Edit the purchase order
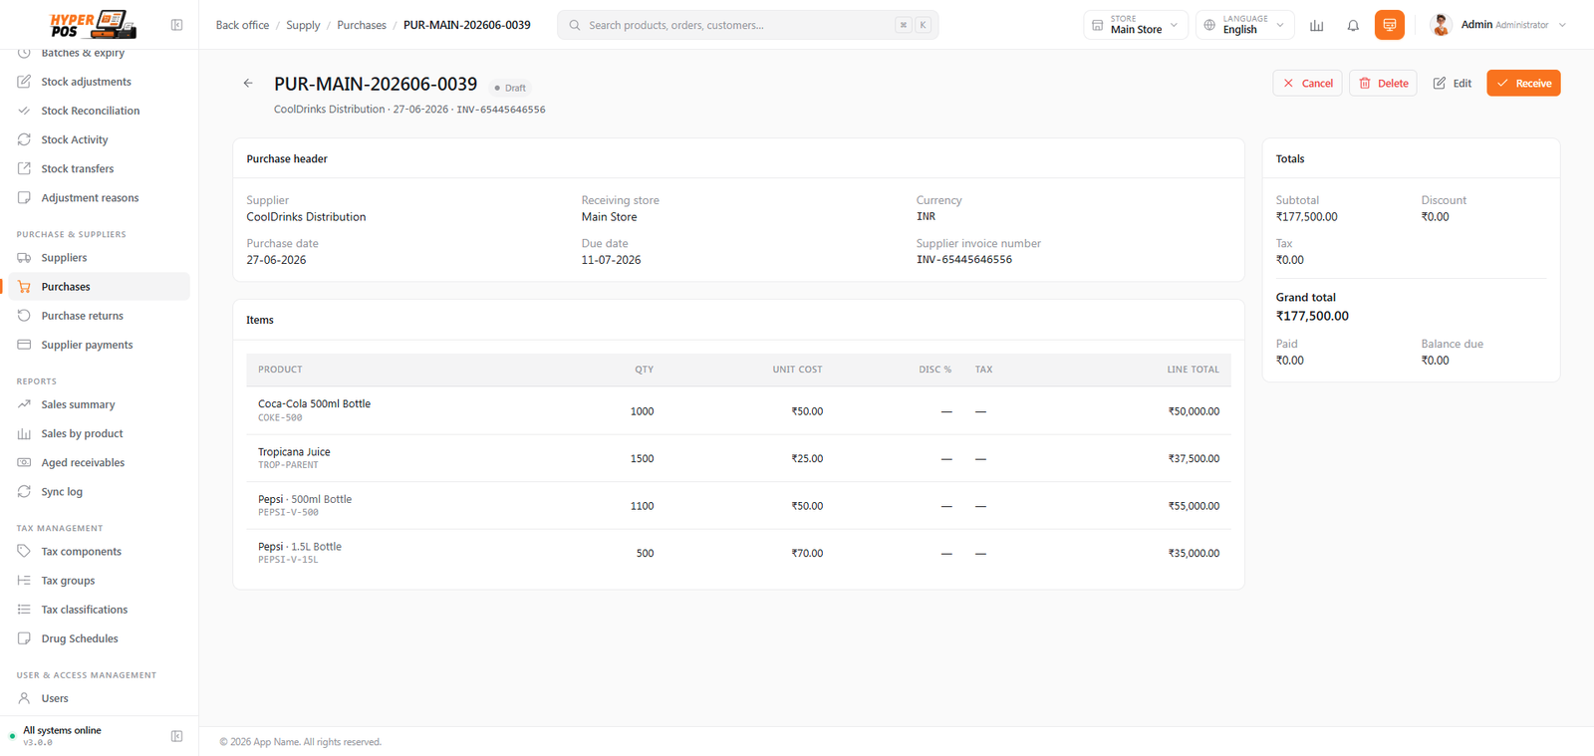Screen dimensions: 1594x756 click(x=1452, y=84)
